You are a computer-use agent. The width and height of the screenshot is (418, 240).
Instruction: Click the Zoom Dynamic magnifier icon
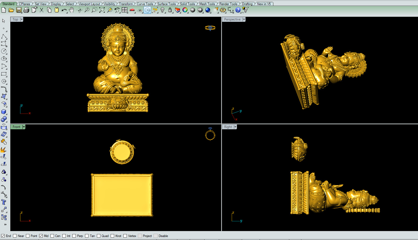click(87, 10)
